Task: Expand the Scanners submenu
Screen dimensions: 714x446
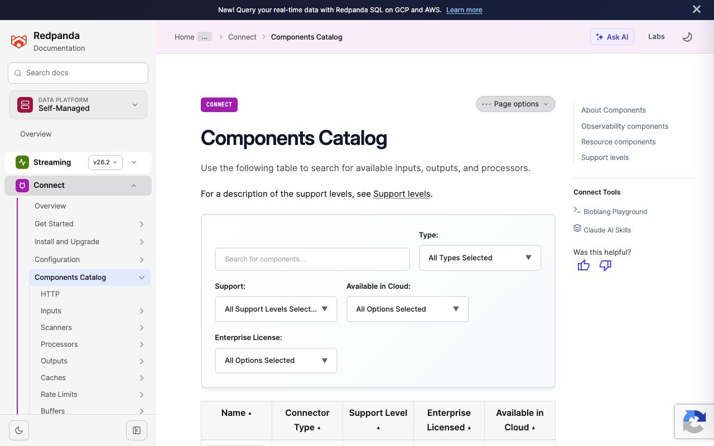Action: (142, 328)
